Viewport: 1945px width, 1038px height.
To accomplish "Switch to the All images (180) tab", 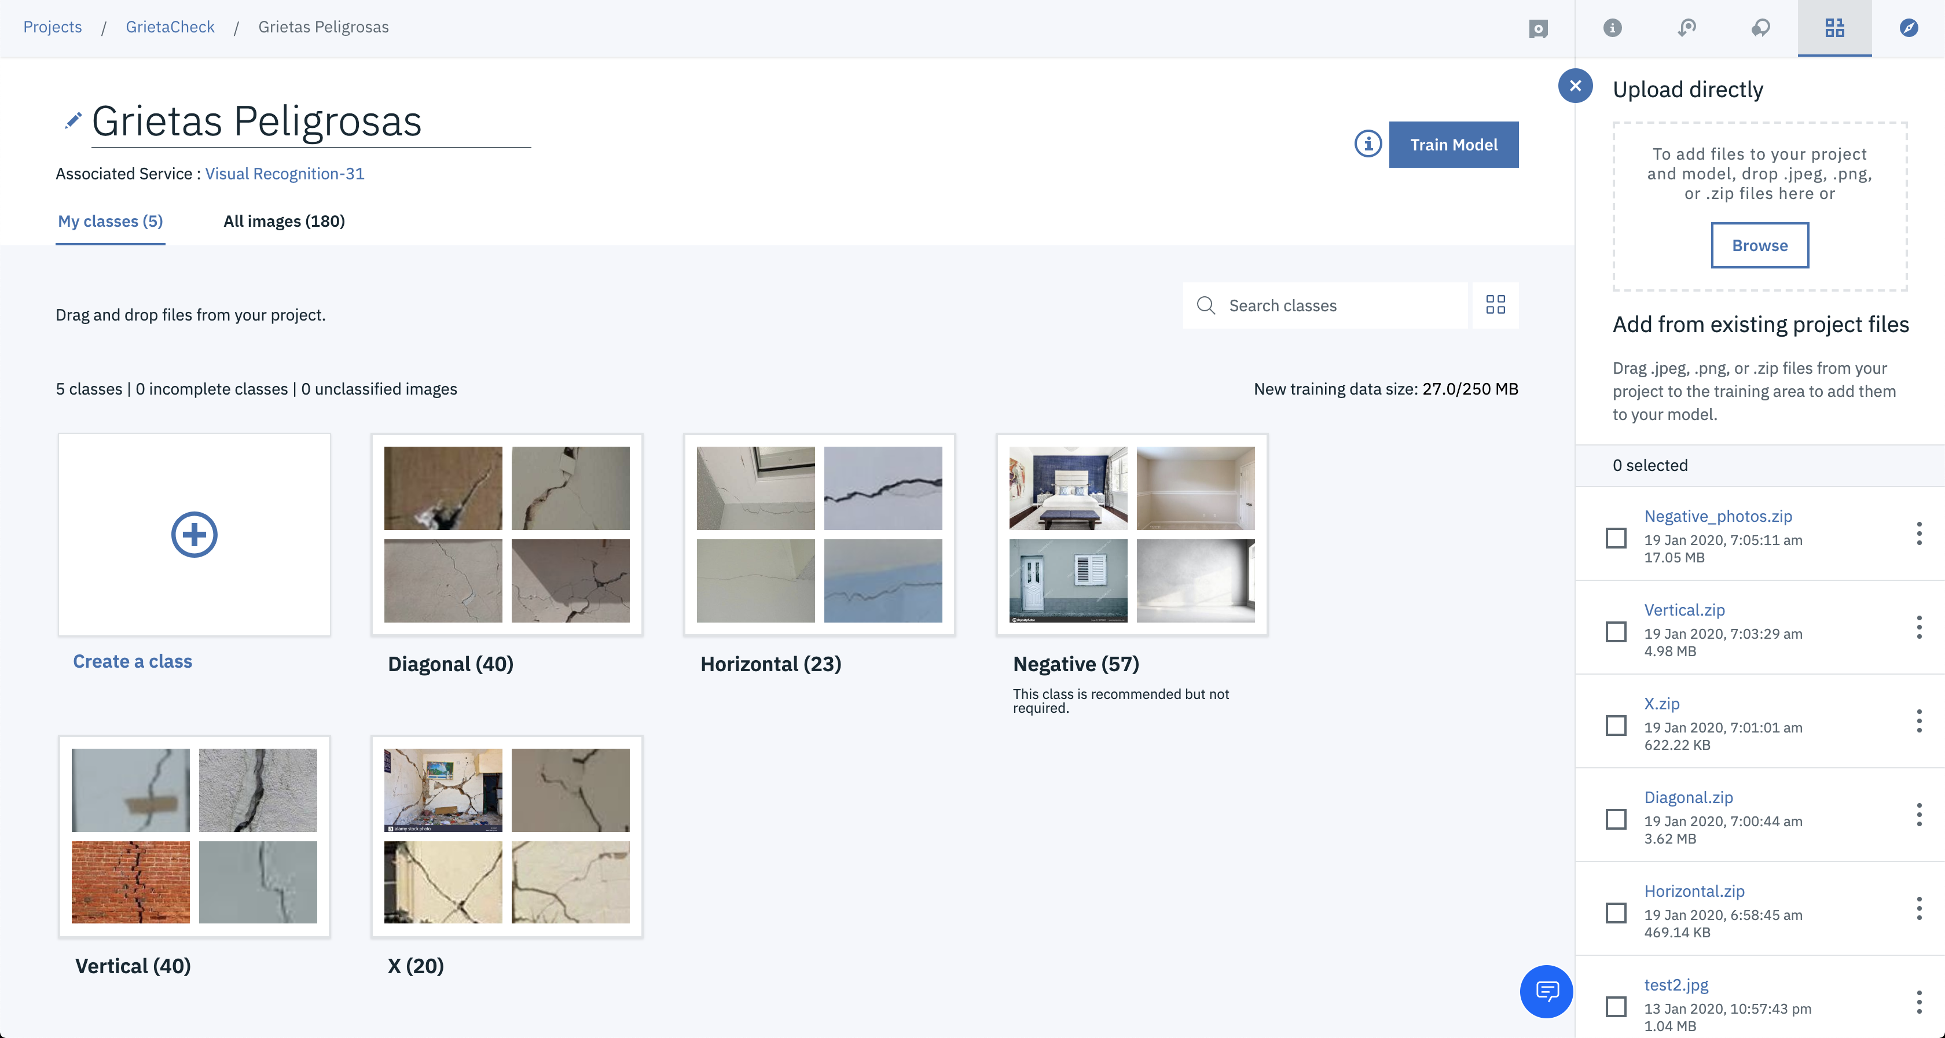I will 284,221.
